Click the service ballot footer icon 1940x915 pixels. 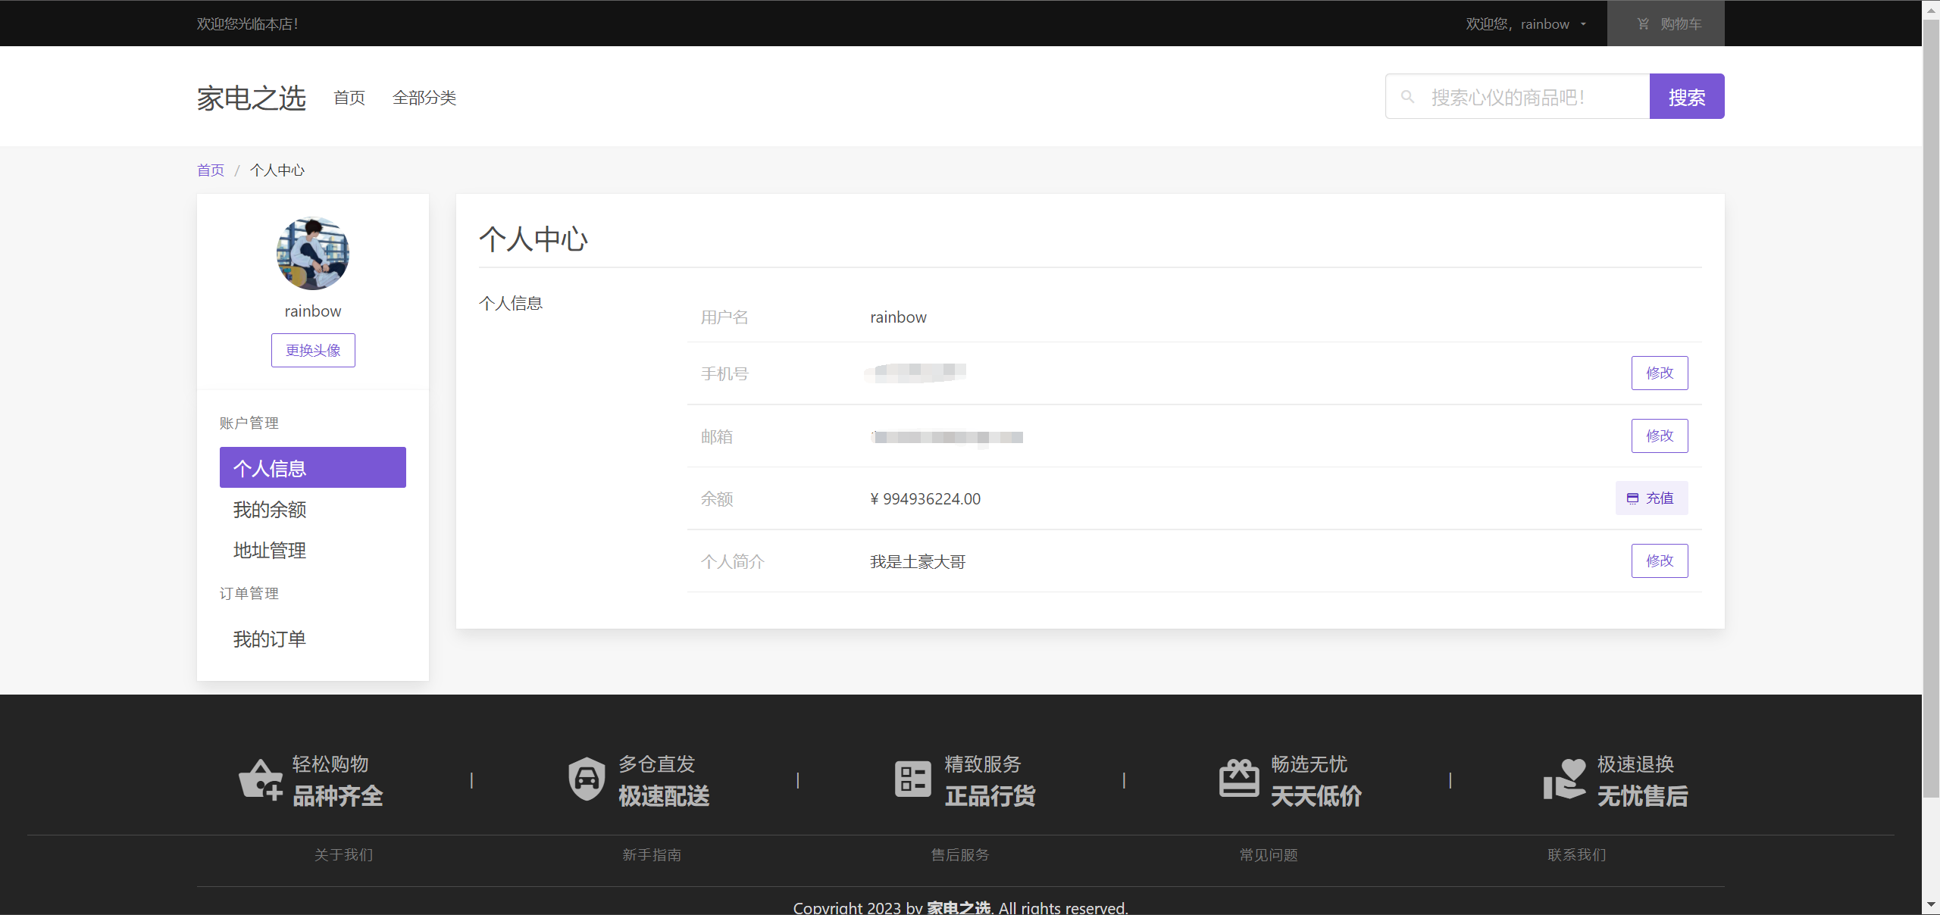[x=912, y=779]
